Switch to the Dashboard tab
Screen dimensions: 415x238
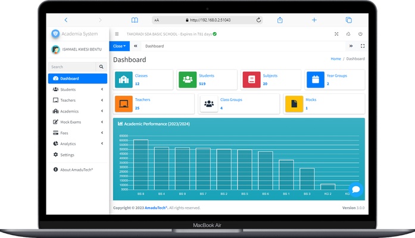click(154, 46)
